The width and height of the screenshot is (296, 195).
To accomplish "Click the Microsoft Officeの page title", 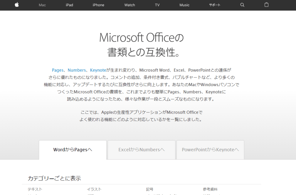I will [141, 37].
